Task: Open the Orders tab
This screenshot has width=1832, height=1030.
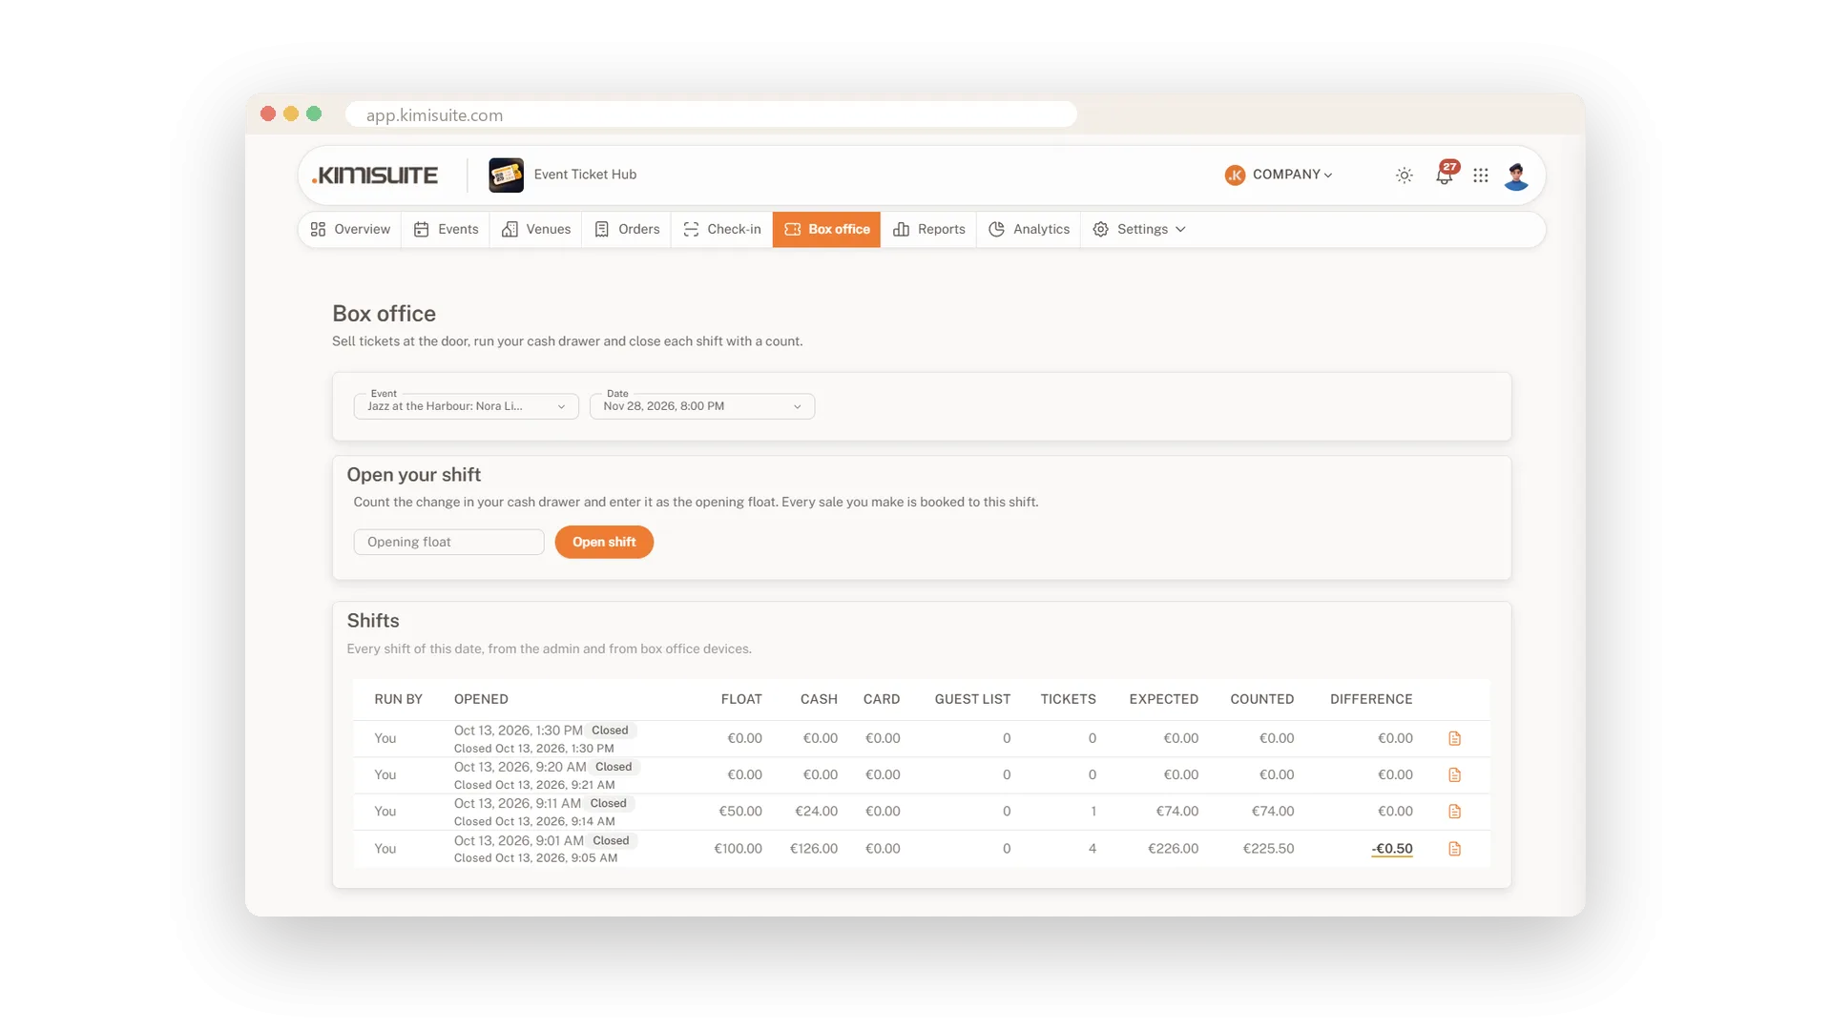Action: point(627,230)
